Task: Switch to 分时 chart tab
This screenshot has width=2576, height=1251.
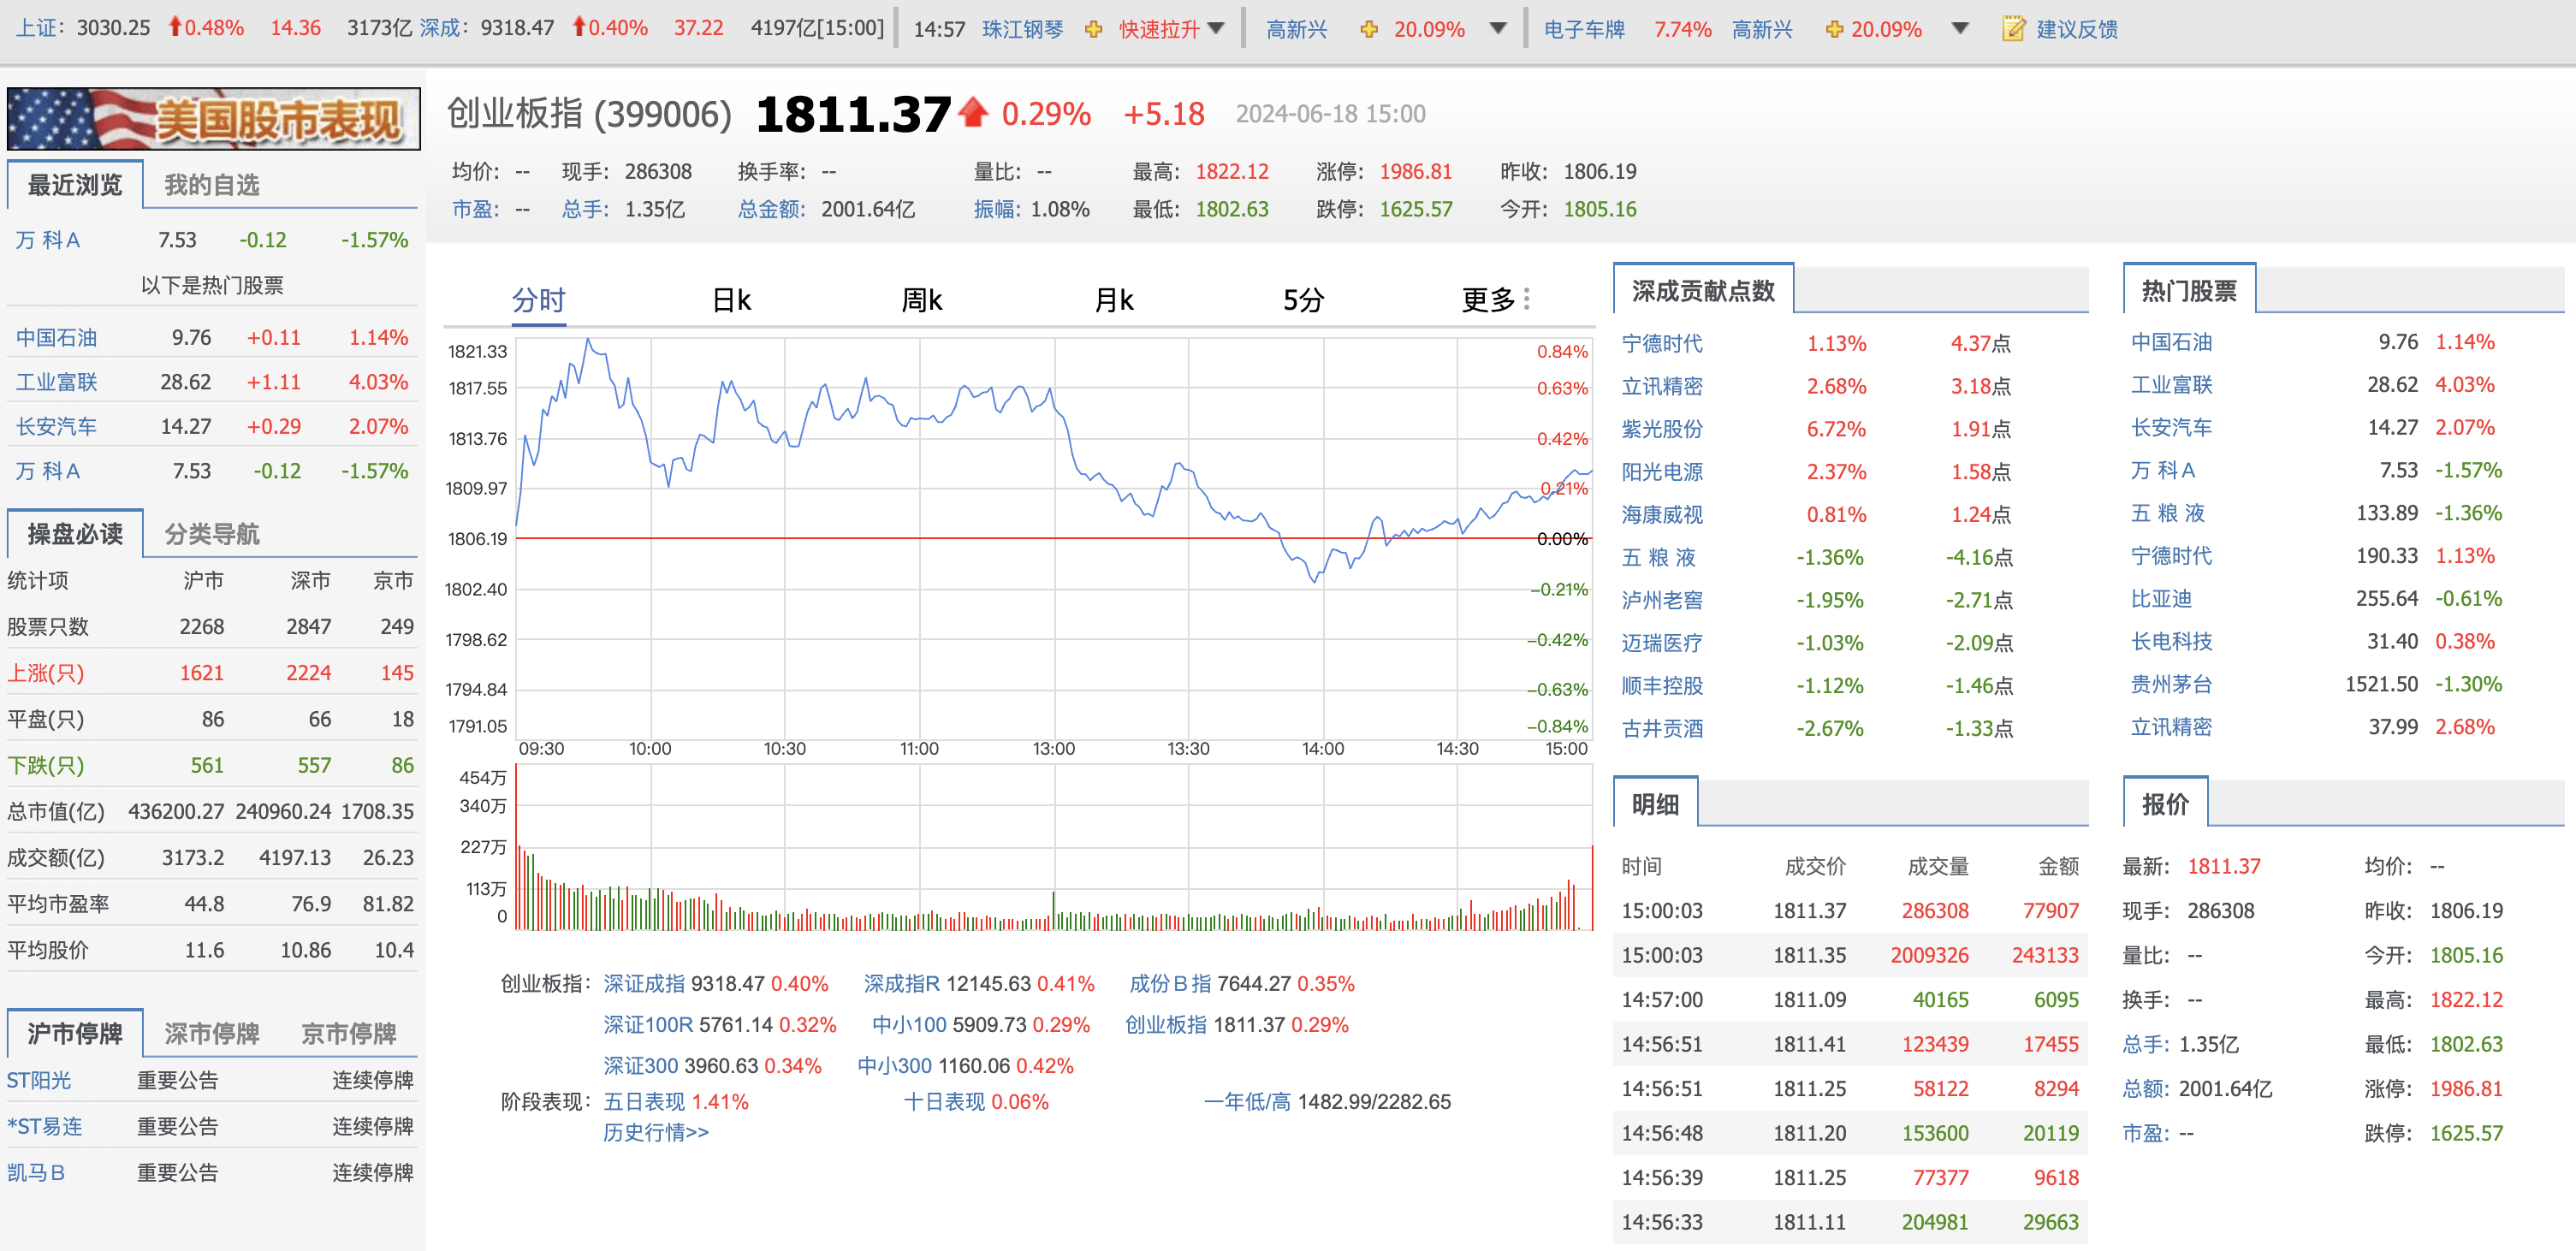Action: [x=539, y=299]
